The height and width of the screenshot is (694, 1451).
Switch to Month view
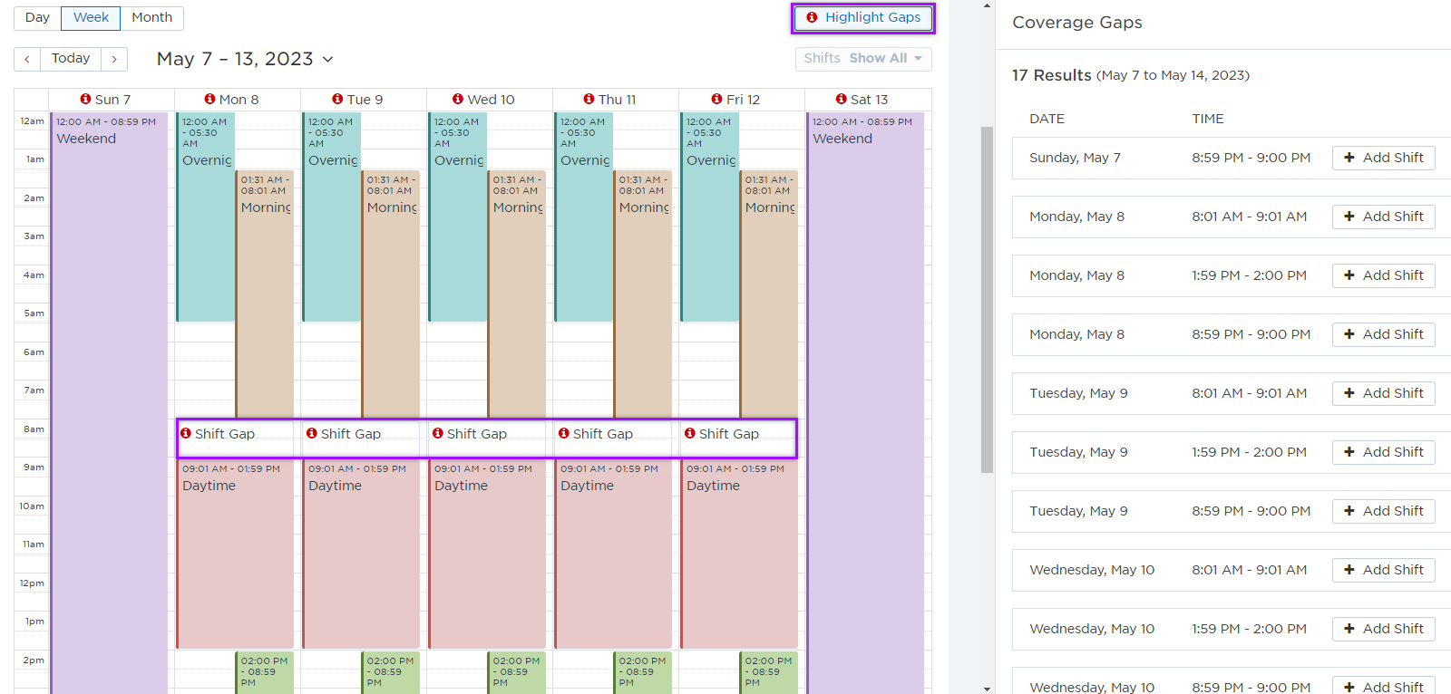point(151,17)
